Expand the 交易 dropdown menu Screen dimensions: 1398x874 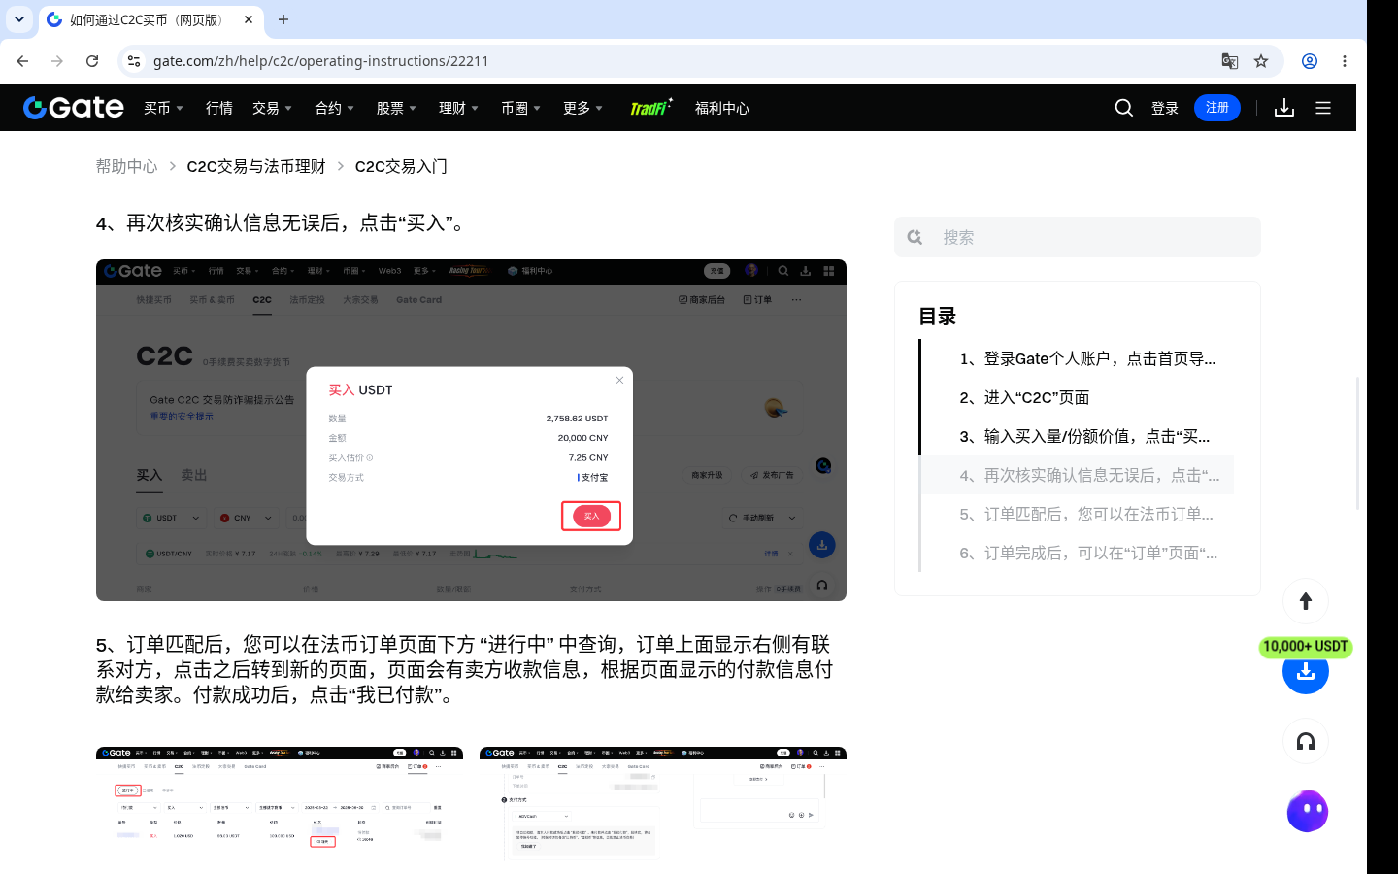[273, 108]
